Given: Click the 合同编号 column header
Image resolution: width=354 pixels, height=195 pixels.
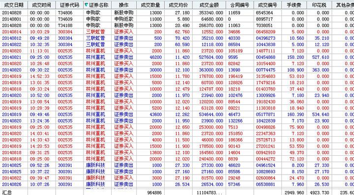Looking at the screenshot, I should [x=240, y=5].
